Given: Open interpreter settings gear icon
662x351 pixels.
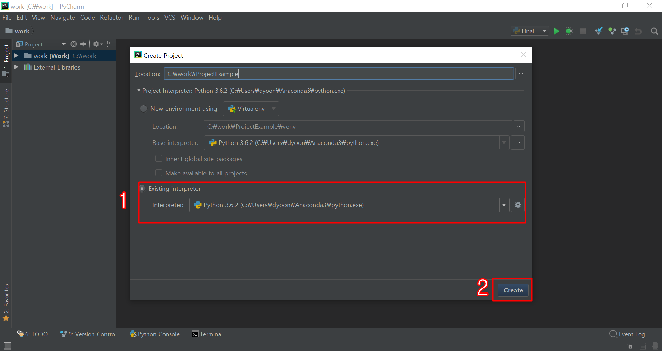Looking at the screenshot, I should 518,205.
